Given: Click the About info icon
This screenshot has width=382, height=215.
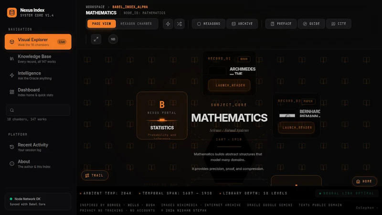Looking at the screenshot, I should (x=11, y=164).
